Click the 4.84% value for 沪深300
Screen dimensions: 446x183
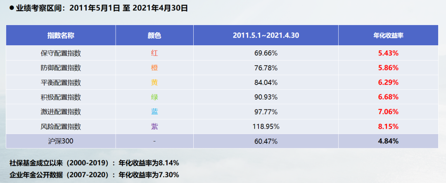388,141
